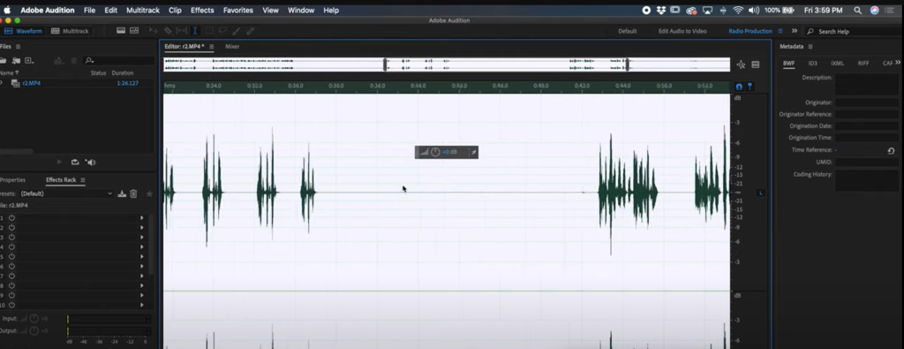Sort files by Status column
Screen dimensions: 904x349
pos(99,72)
